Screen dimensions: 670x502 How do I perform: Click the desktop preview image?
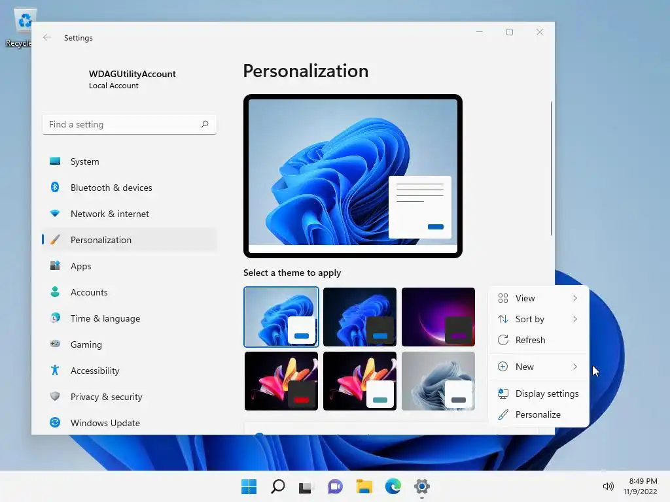pyautogui.click(x=353, y=176)
